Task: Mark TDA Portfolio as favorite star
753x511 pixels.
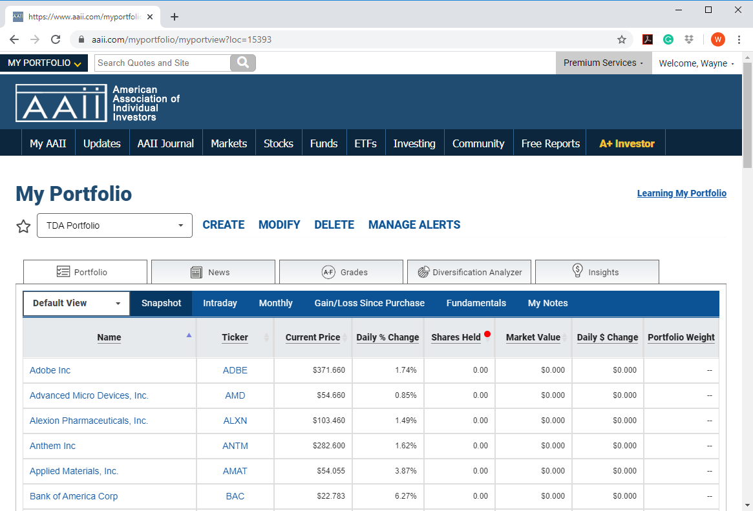Action: [23, 226]
